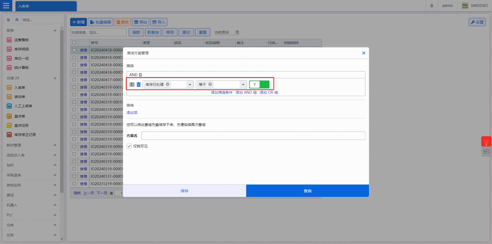
Task: Open the hamburger main menu
Action: point(6,6)
